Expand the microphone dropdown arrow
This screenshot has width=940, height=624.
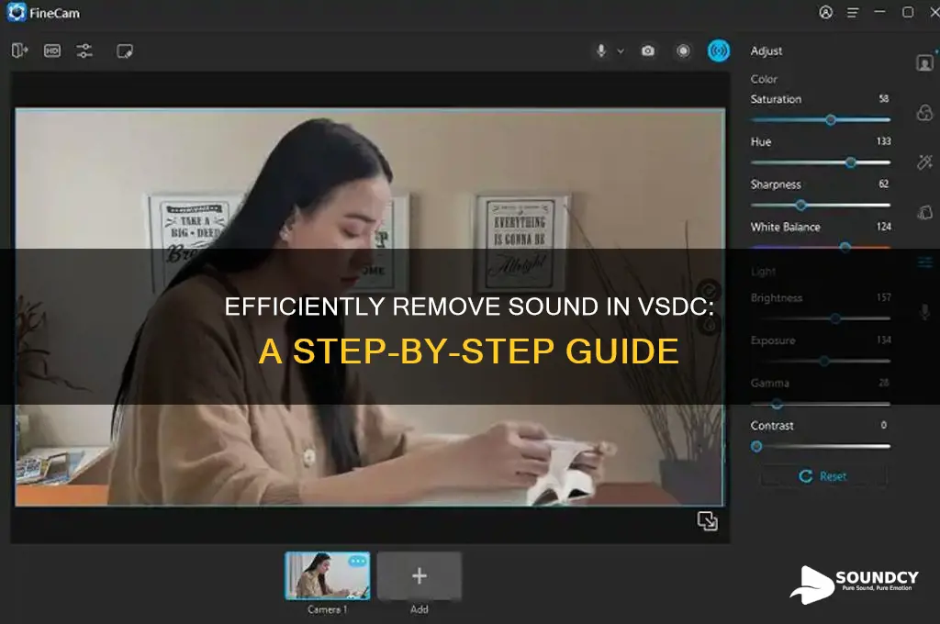click(x=621, y=51)
